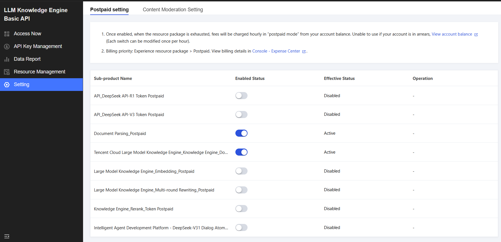Enable API_DeepSeek API-R1 Token Postpaid toggle
The height and width of the screenshot is (242, 501).
coord(241,96)
